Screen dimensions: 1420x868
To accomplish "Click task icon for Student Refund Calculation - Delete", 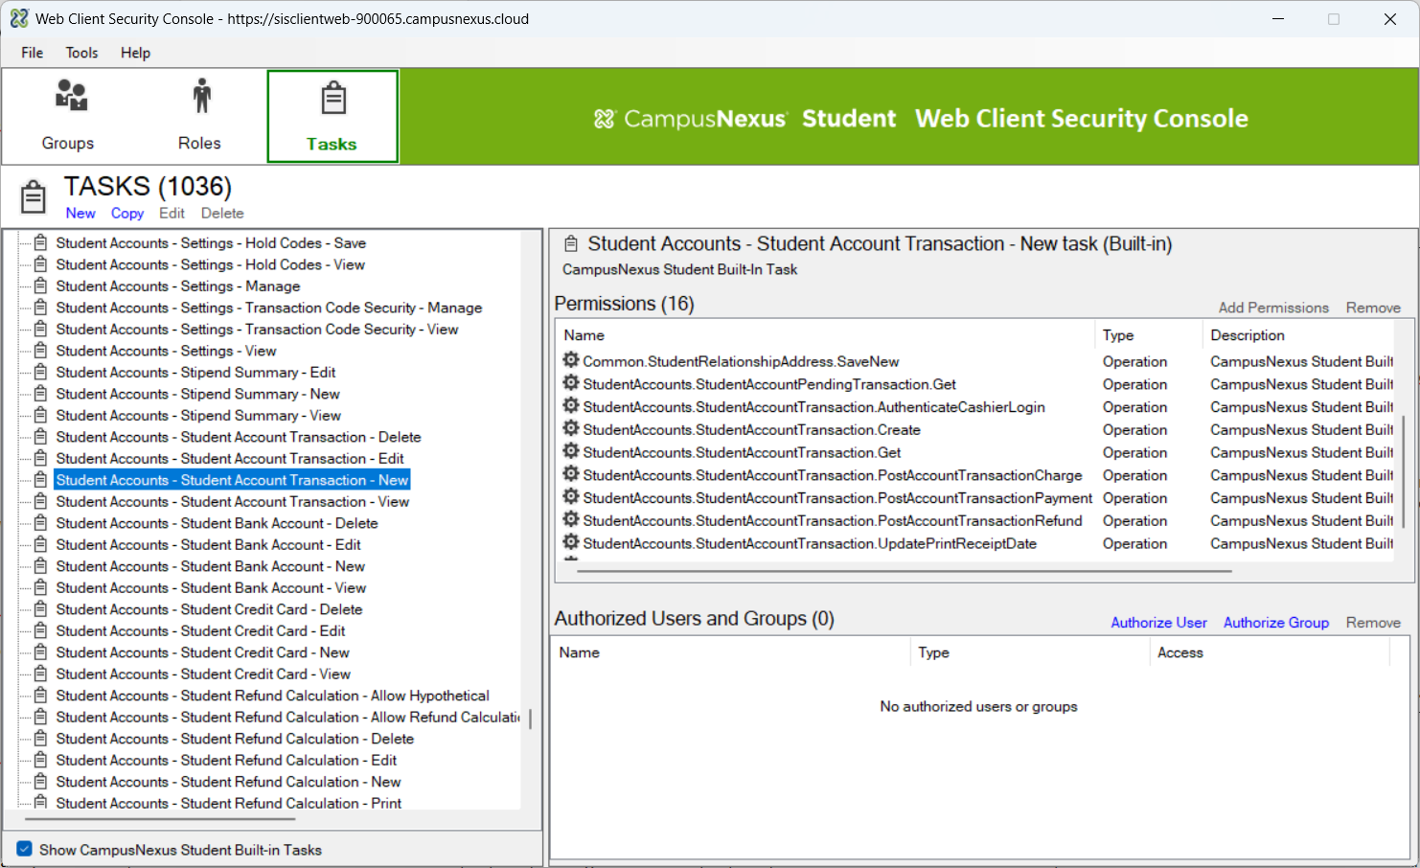I will (40, 738).
